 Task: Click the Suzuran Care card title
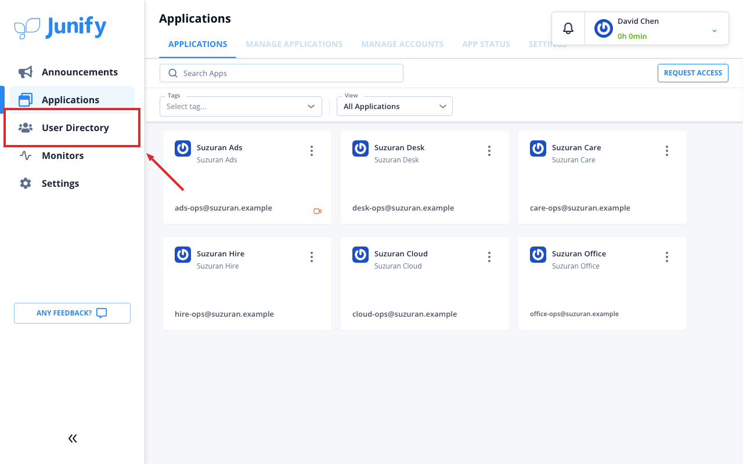point(576,147)
